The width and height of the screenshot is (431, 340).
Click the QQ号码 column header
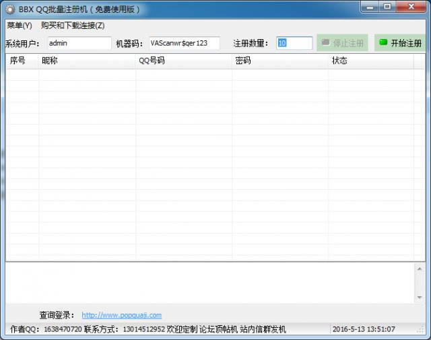pos(184,61)
